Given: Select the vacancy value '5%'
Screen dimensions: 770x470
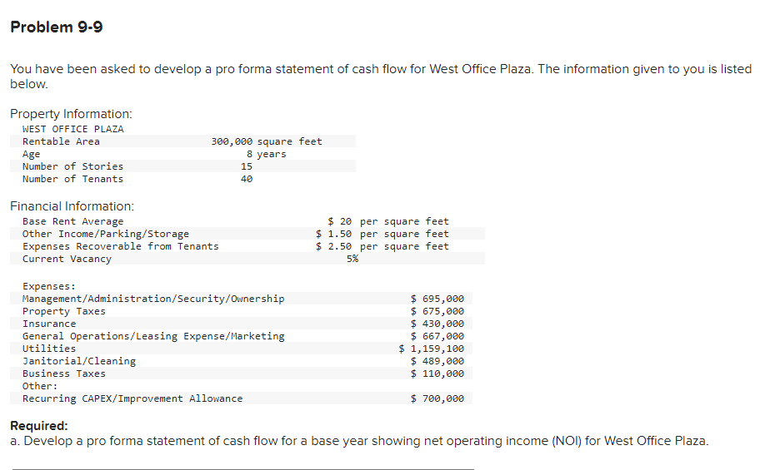Looking at the screenshot, I should pos(352,259).
